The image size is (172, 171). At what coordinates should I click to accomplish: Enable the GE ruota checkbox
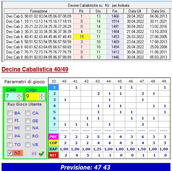point(28,121)
